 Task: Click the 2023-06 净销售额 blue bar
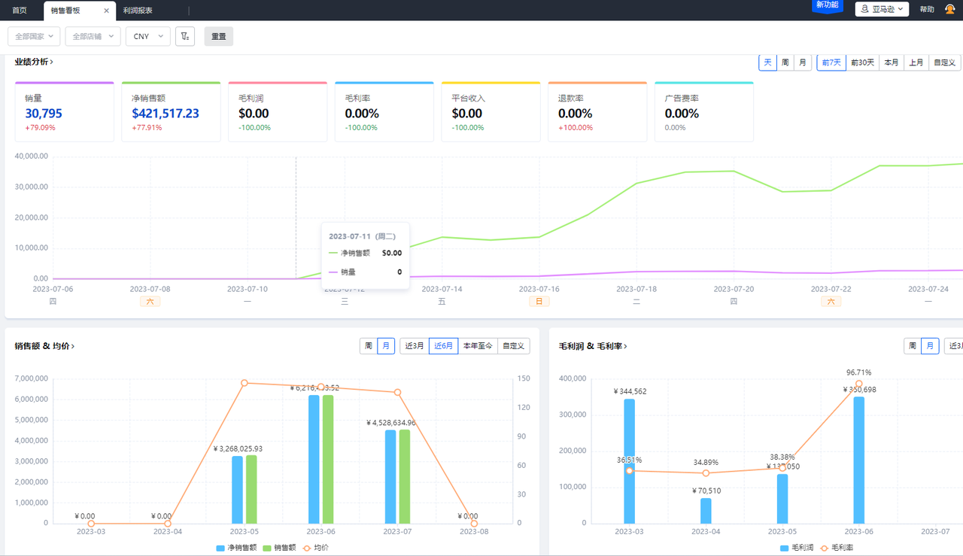(x=314, y=459)
